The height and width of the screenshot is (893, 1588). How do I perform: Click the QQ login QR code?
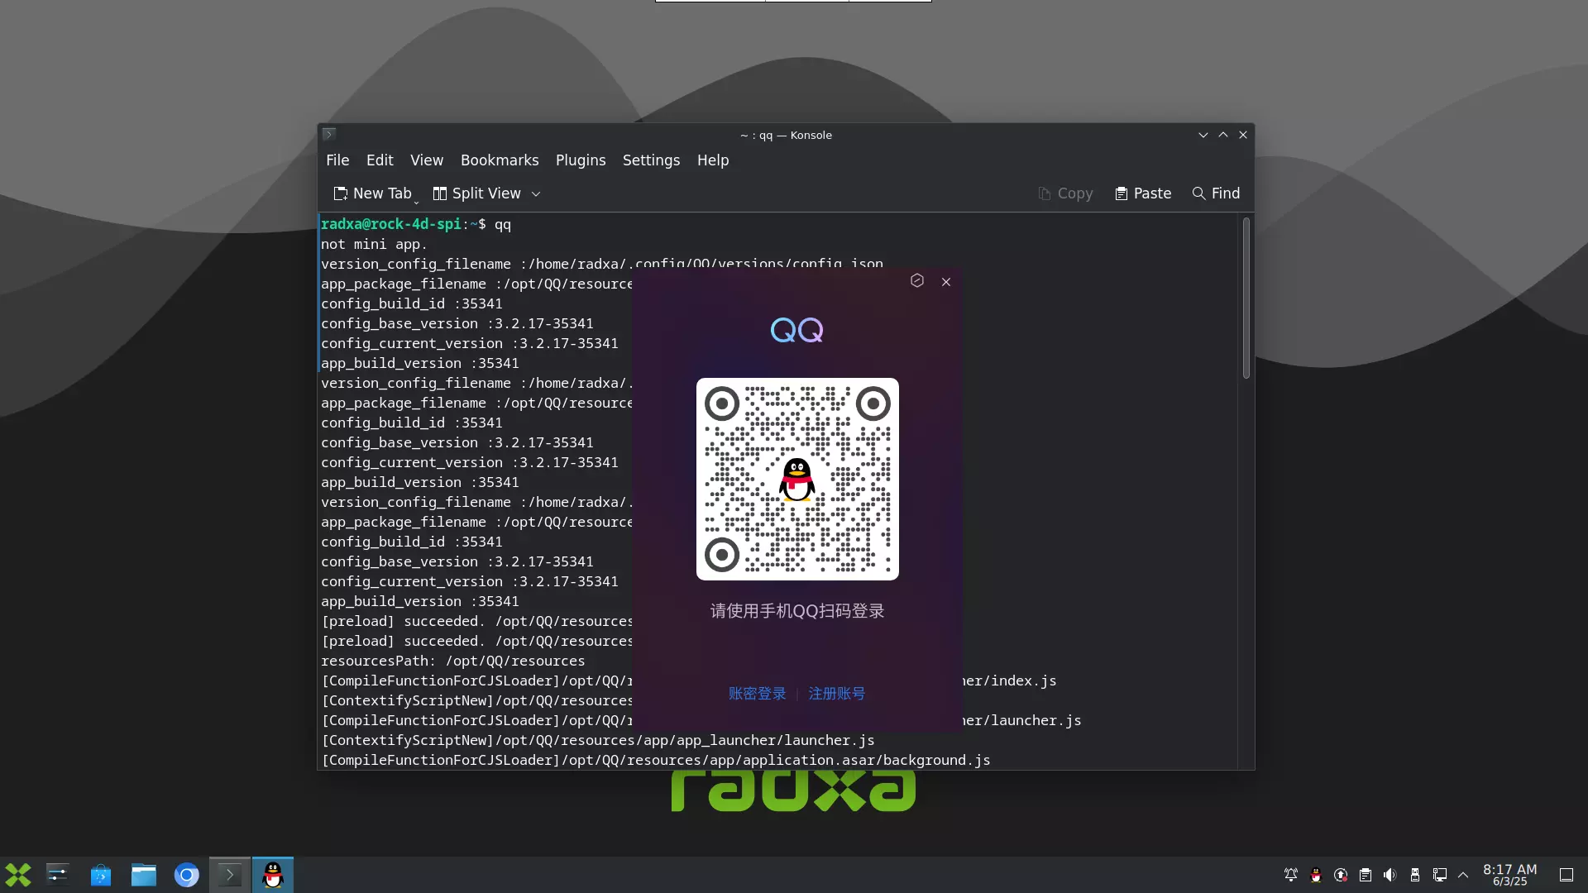[797, 479]
